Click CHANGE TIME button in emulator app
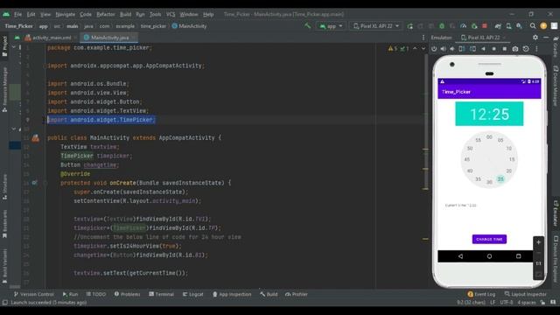 [x=489, y=239]
